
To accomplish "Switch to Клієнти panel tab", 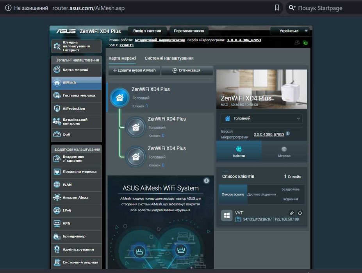I will click(239, 151).
